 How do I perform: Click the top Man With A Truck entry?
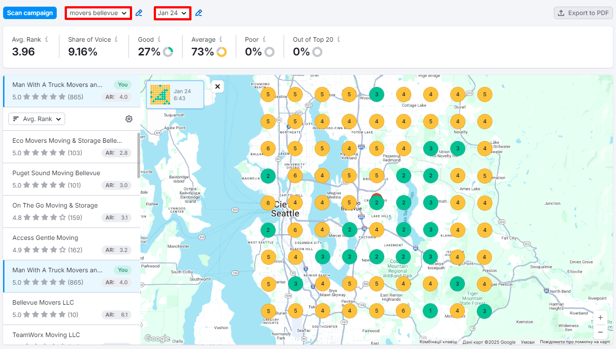tap(72, 91)
